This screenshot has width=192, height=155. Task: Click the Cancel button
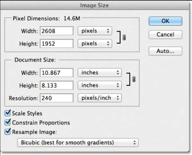[165, 34]
